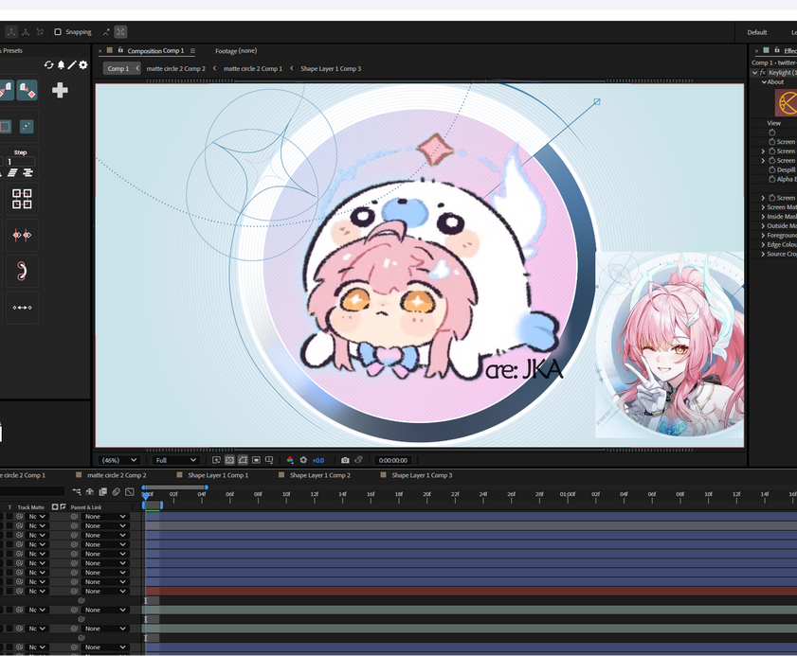
Task: Switch to Shape Layer 1 Comp 2 timeline tab
Action: pyautogui.click(x=319, y=475)
